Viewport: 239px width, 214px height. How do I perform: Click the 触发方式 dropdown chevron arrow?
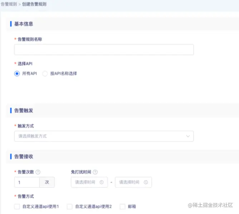click(188, 136)
